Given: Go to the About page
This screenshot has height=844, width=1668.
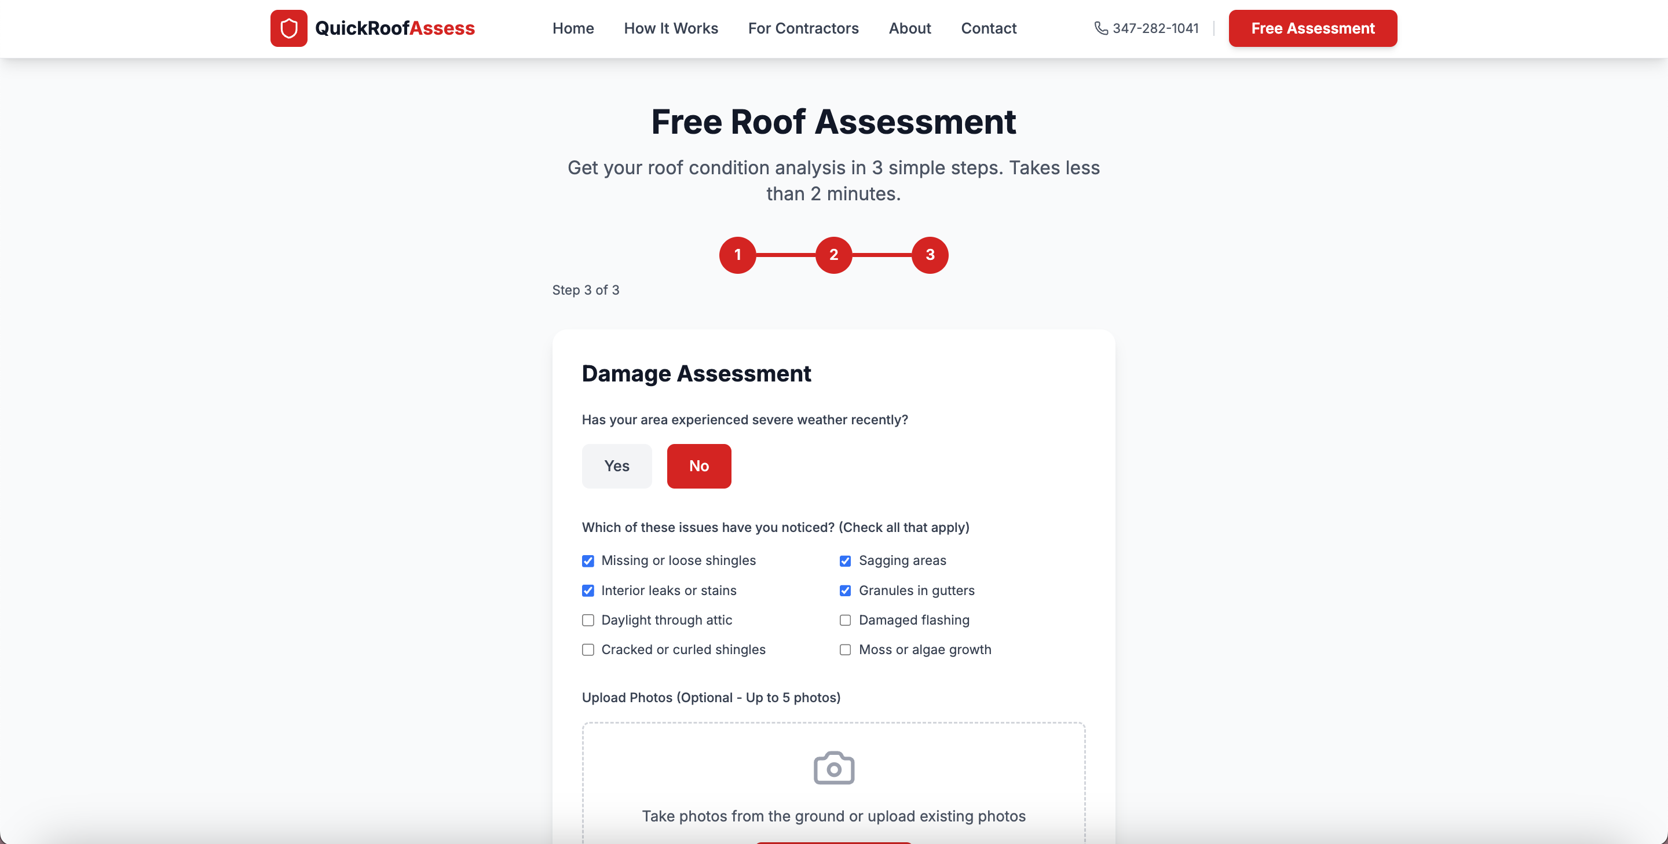Looking at the screenshot, I should click(x=910, y=28).
